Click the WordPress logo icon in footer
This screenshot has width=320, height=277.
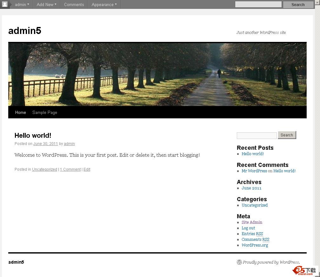(x=239, y=262)
